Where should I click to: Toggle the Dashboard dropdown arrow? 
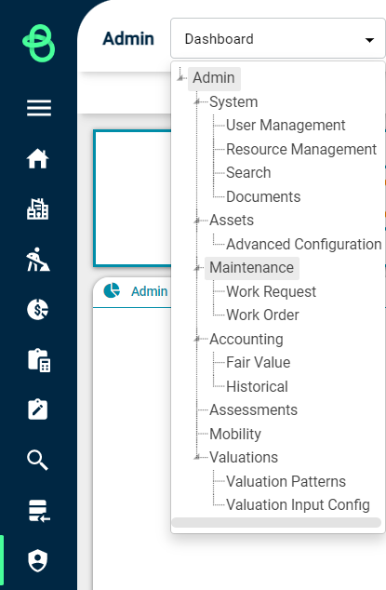point(370,39)
